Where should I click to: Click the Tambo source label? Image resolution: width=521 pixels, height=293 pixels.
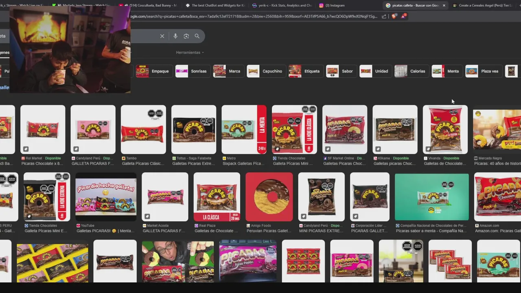coord(131,158)
